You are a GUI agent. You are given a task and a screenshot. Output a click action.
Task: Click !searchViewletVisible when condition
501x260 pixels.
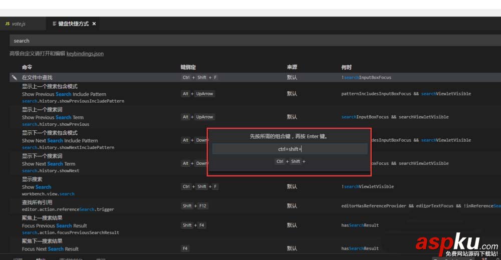pos(367,186)
